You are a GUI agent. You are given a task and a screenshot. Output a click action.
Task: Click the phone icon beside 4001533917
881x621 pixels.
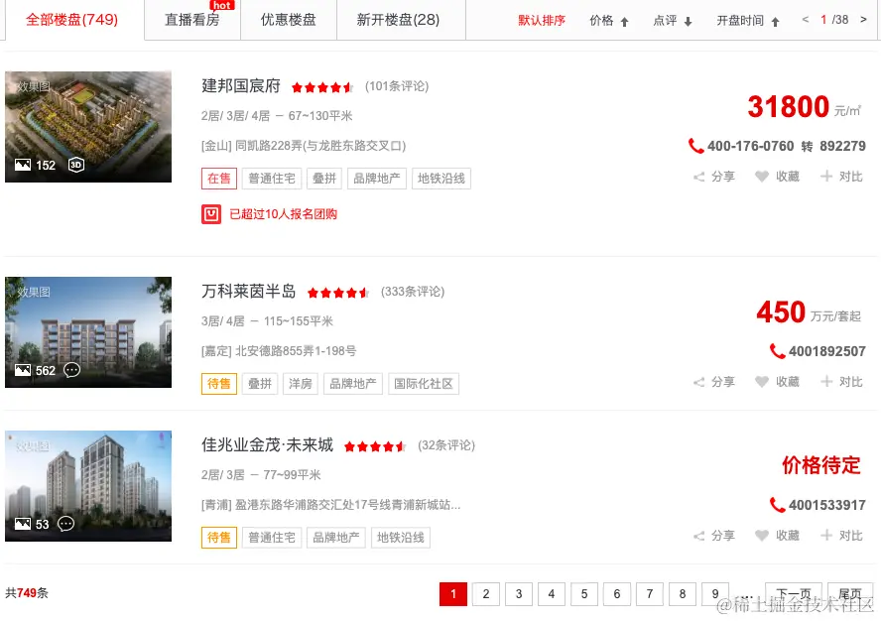[777, 505]
